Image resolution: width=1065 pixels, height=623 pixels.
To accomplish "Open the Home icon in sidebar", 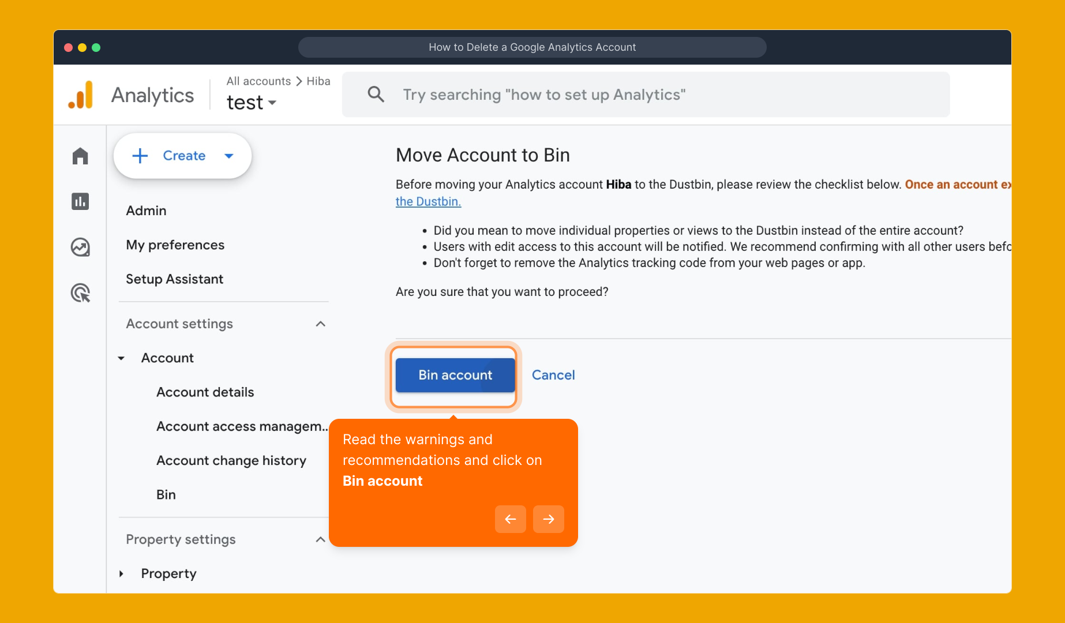I will point(80,156).
